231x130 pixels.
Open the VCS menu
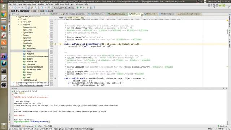coord(73,4)
